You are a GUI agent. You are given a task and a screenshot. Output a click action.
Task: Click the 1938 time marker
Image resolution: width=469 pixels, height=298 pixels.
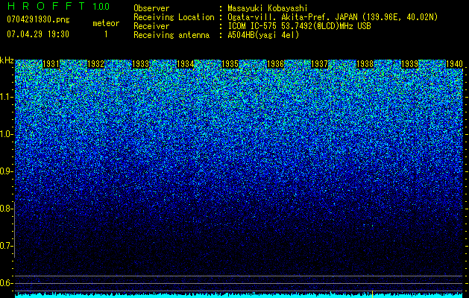[365, 64]
